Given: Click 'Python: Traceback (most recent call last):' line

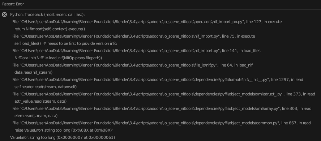Looking at the screenshot, I should (47, 14).
